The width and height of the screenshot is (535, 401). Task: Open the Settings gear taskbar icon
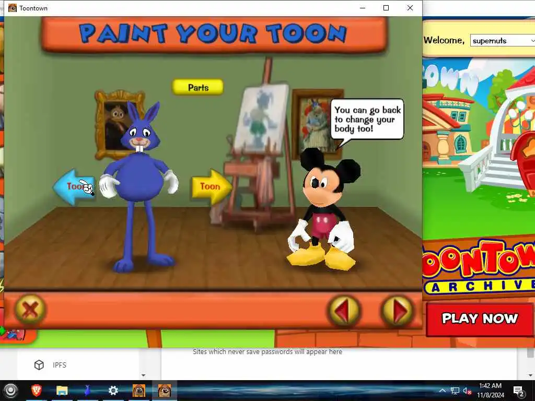(x=113, y=390)
